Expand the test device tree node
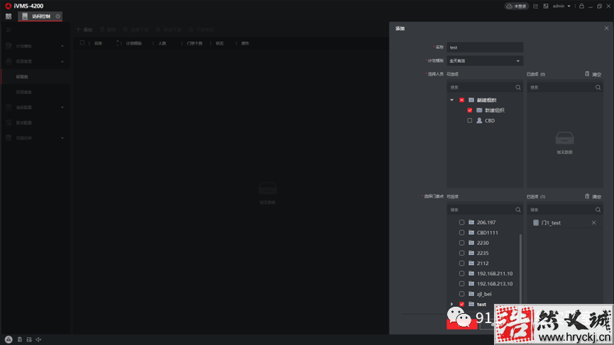 click(x=452, y=304)
